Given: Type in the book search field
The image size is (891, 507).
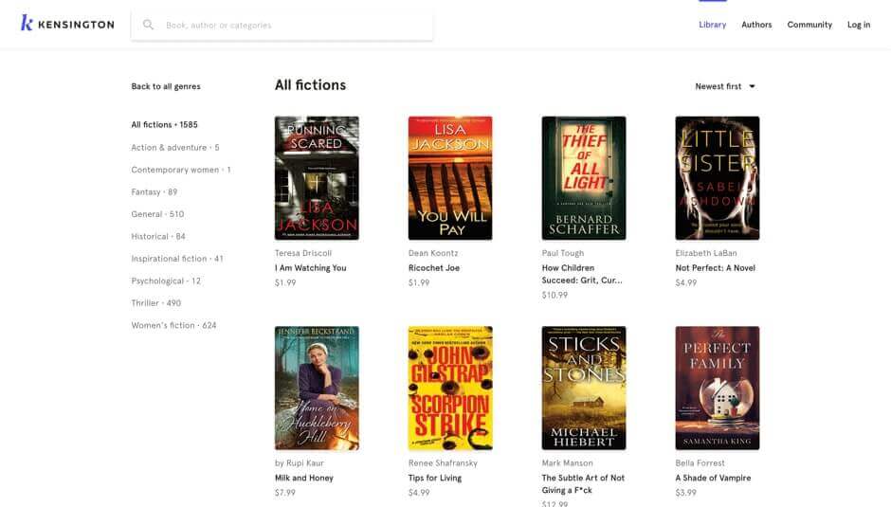Looking at the screenshot, I should point(294,26).
